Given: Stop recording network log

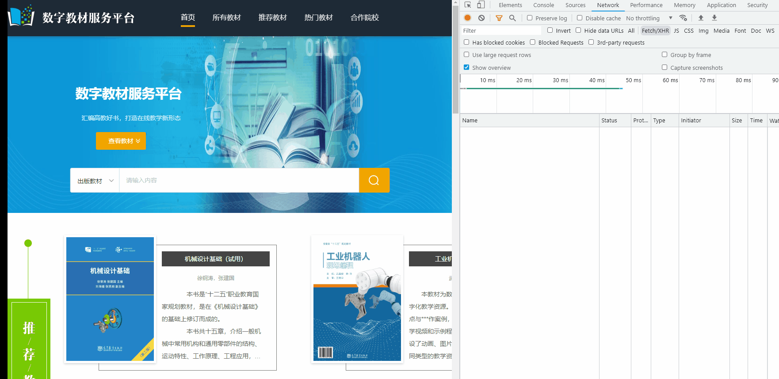Looking at the screenshot, I should pos(468,18).
